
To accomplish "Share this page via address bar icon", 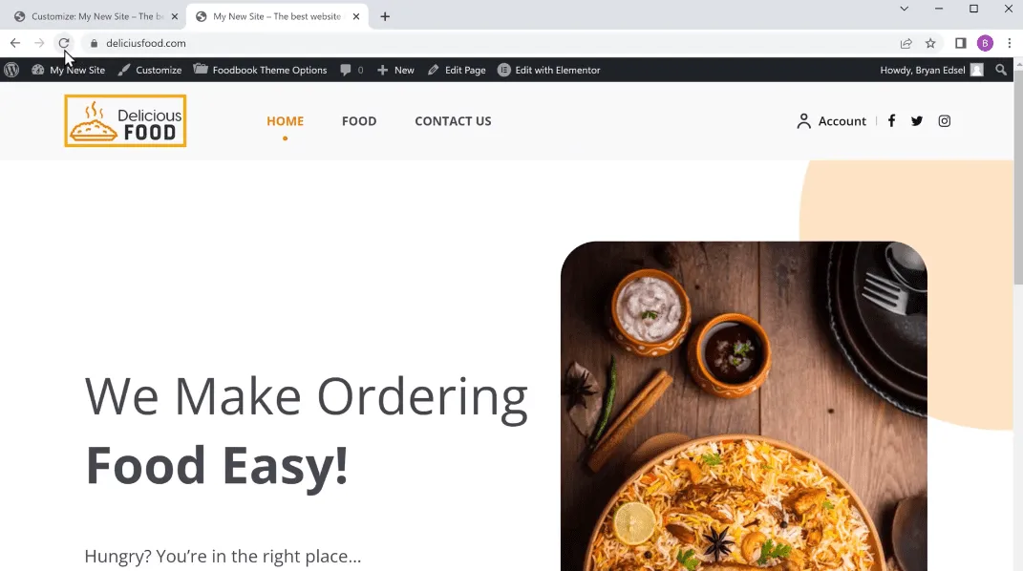I will [x=906, y=43].
